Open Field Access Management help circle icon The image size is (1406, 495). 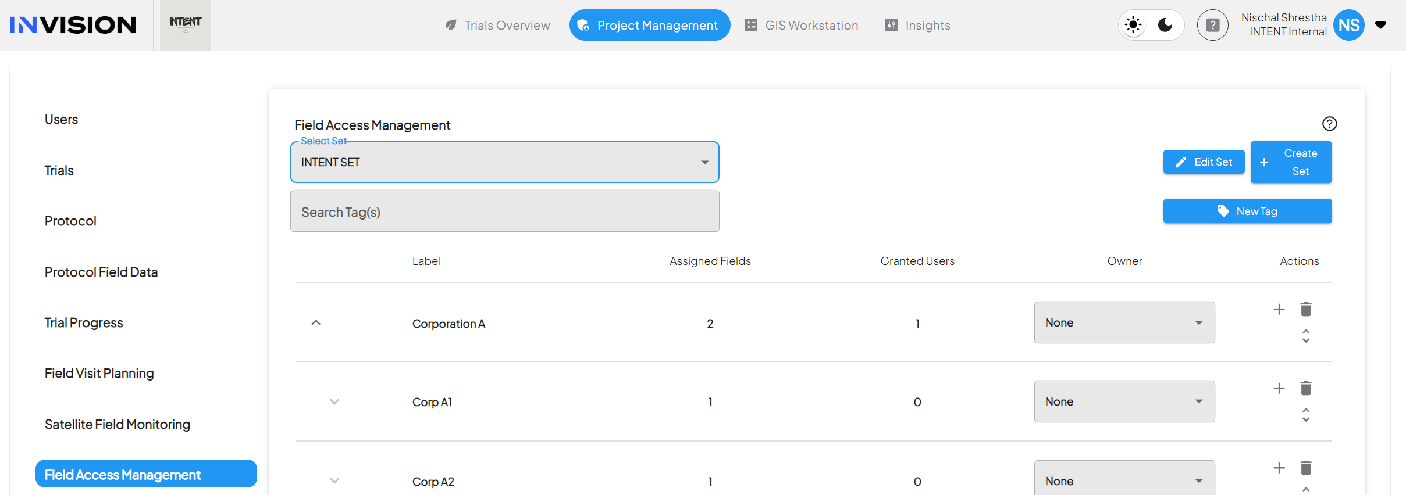1329,124
